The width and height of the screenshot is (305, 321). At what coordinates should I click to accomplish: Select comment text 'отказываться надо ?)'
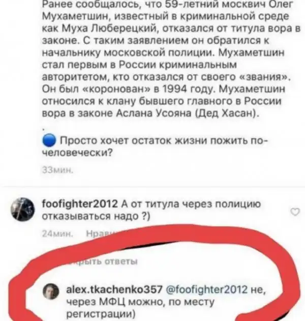(x=96, y=216)
